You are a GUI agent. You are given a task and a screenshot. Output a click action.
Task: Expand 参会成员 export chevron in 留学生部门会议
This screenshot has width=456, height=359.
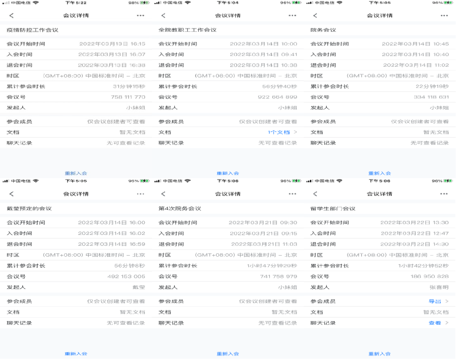click(447, 301)
